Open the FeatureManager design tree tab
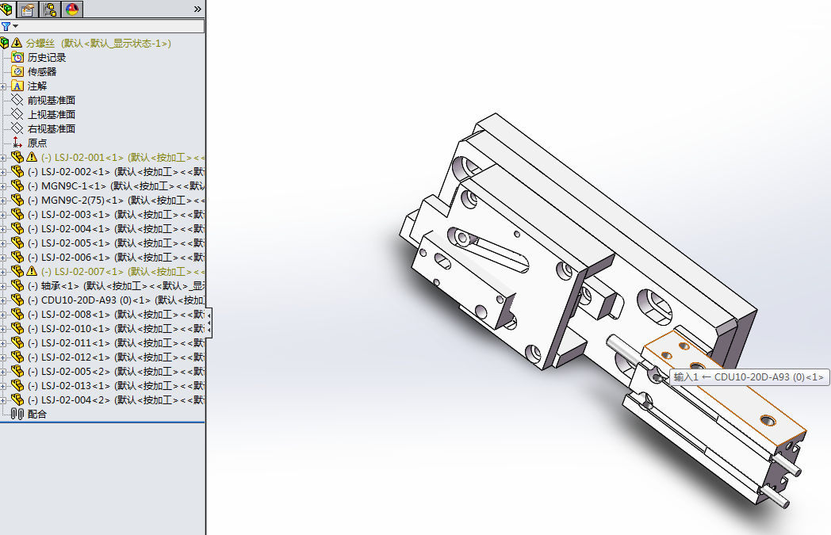 7,9
